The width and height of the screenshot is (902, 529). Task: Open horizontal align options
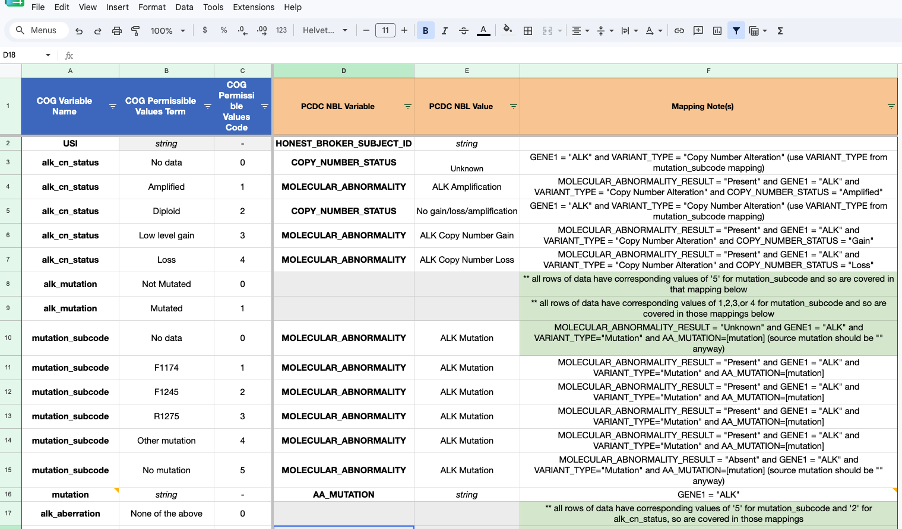pos(580,31)
